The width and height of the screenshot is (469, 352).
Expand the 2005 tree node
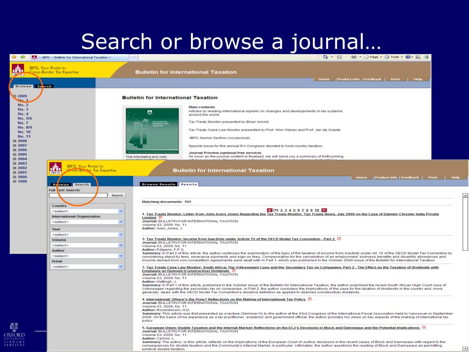coord(14,154)
